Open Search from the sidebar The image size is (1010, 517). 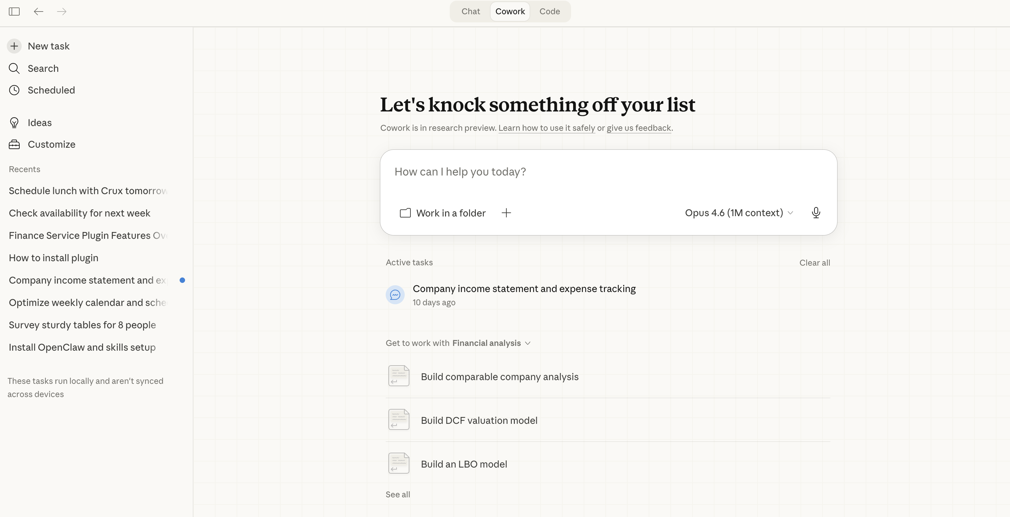pyautogui.click(x=43, y=68)
